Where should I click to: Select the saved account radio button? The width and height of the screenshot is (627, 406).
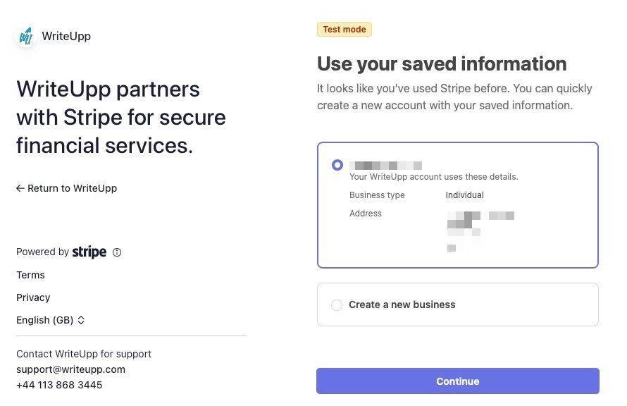pos(337,165)
